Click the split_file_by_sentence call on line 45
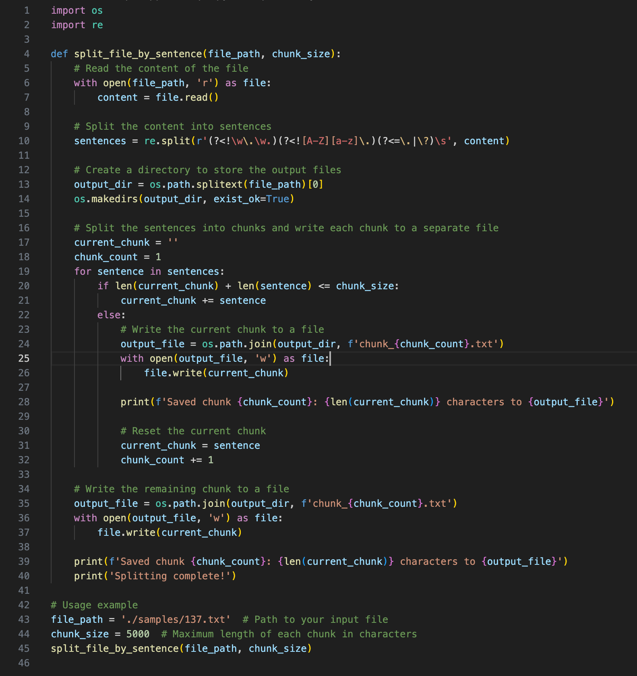 pyautogui.click(x=181, y=649)
